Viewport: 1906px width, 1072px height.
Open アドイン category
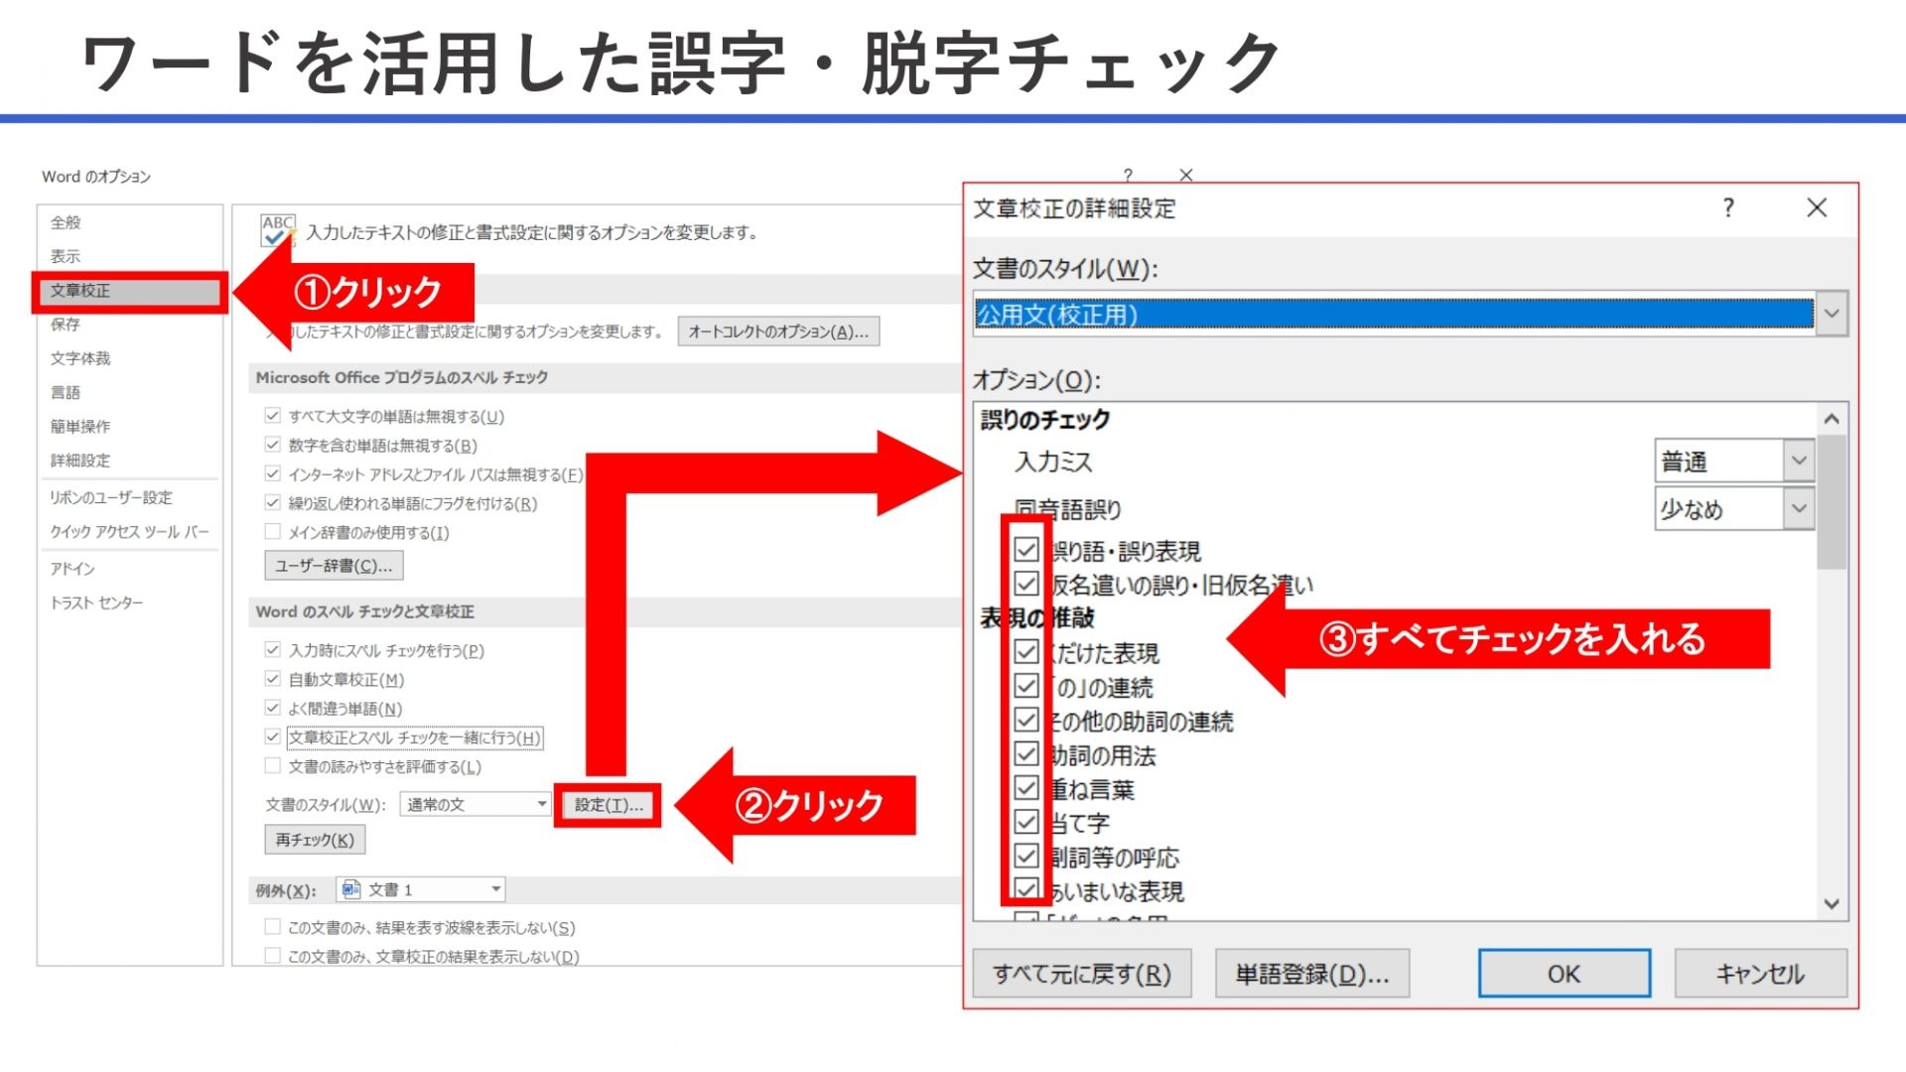point(72,569)
